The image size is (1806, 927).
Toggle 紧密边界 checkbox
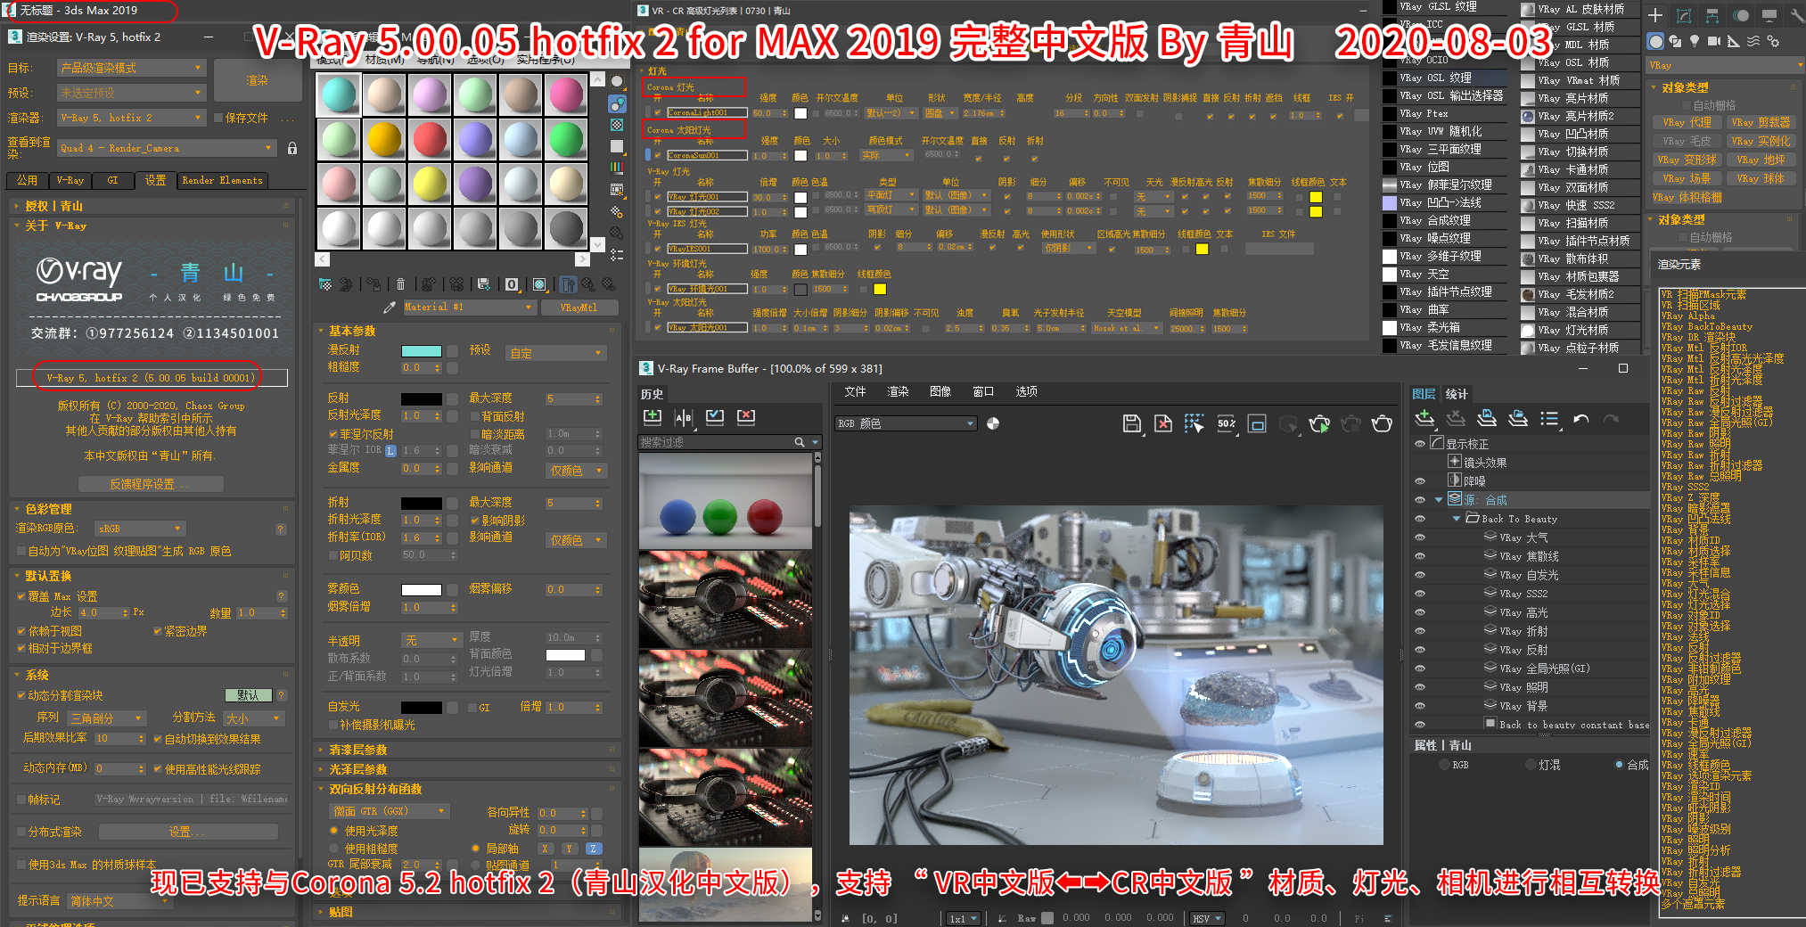click(158, 631)
